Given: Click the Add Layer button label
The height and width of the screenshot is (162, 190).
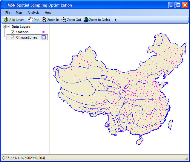Looking at the screenshot, I should pos(17,20).
